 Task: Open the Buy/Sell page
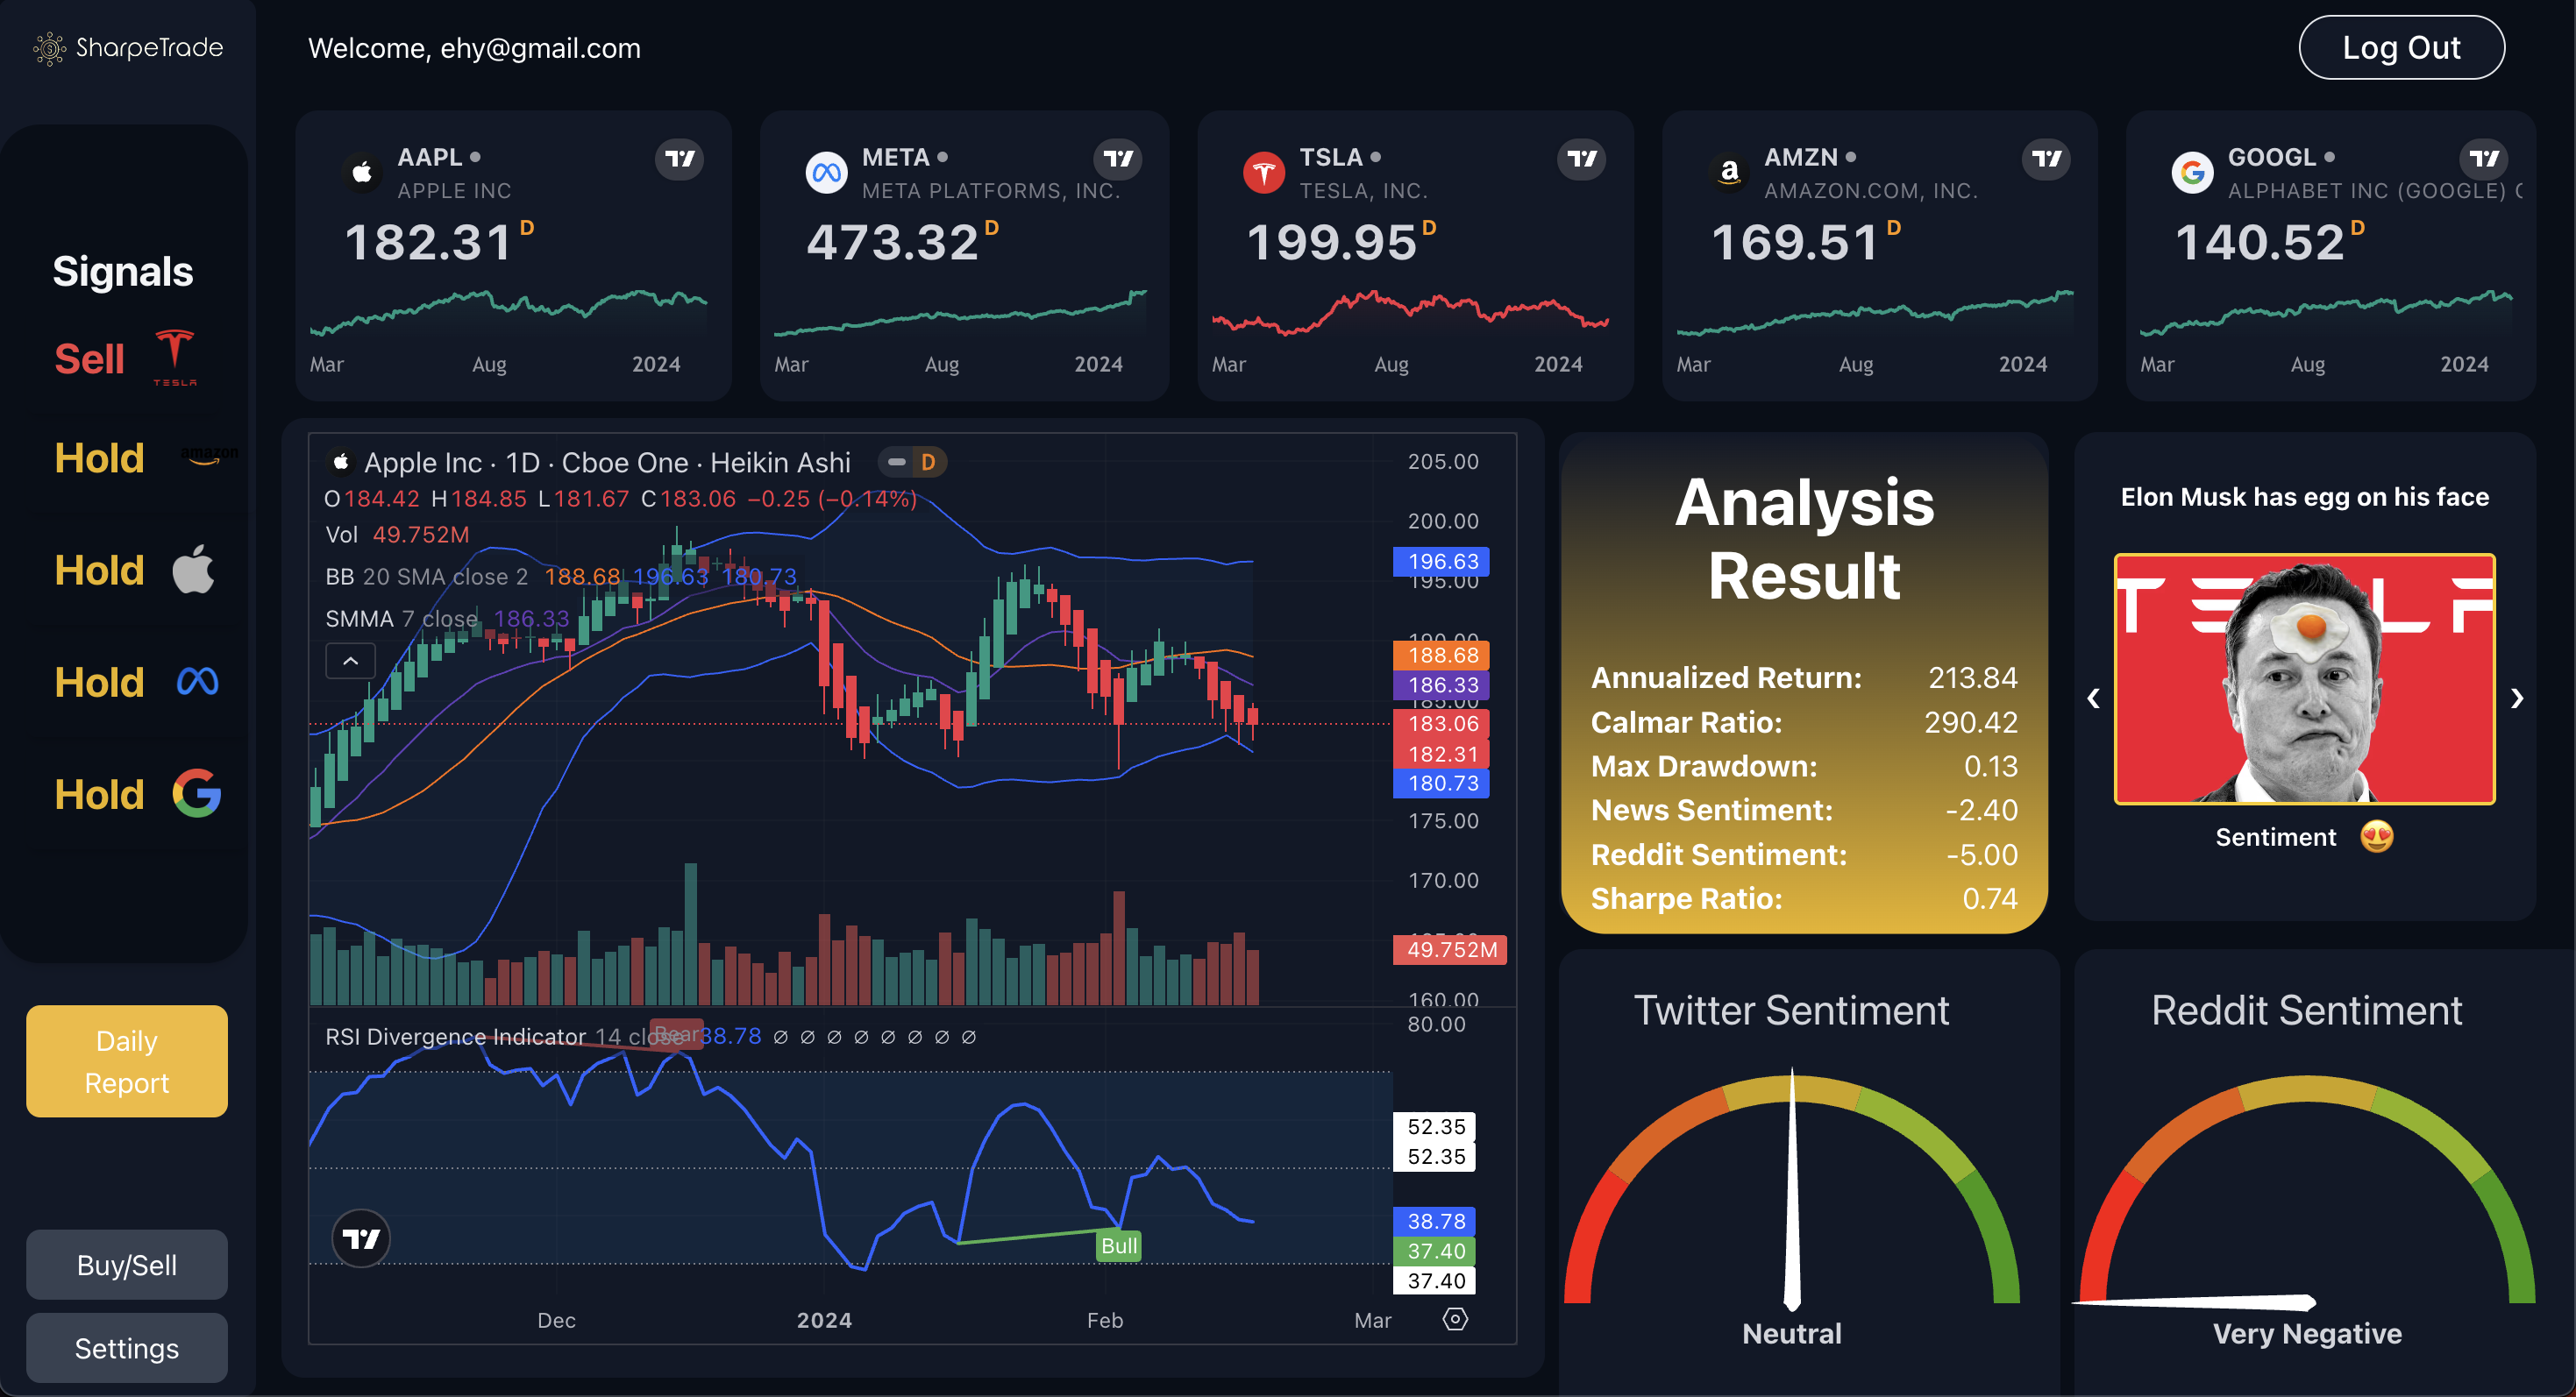pos(127,1265)
